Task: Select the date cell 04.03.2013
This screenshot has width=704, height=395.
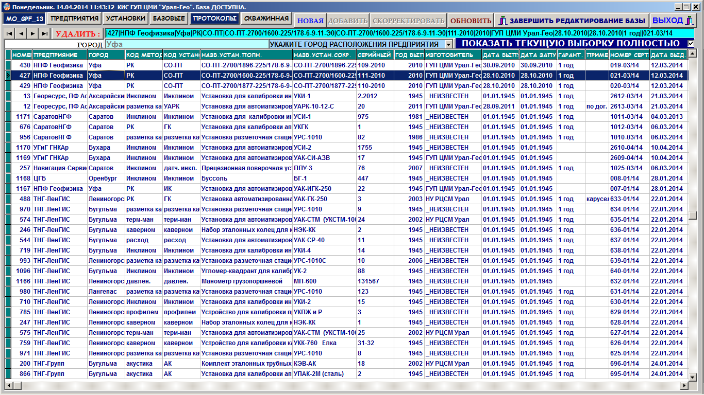Action: click(668, 117)
